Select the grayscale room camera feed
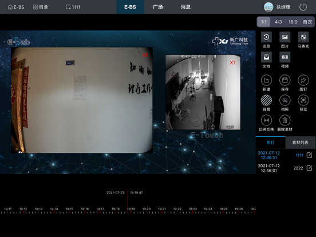Image resolution: width=316 pixels, height=237 pixels. pos(203,92)
